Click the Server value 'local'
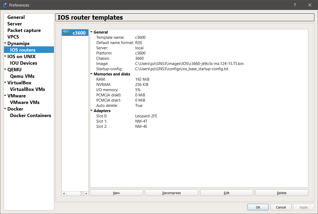This screenshot has height=214, width=318. [x=139, y=48]
